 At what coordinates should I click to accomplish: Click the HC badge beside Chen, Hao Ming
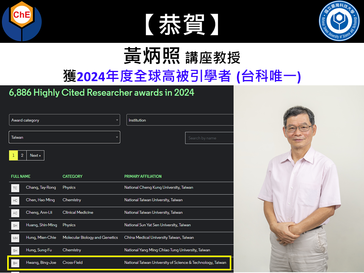pyautogui.click(x=15, y=200)
